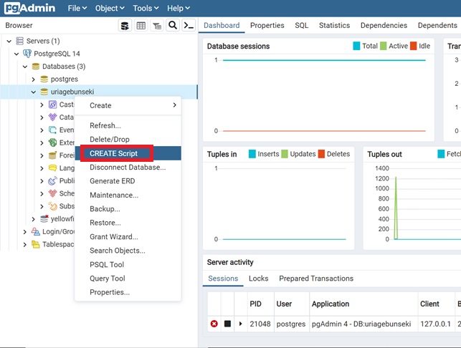Image resolution: width=461 pixels, height=348 pixels.
Task: Open the Object menu
Action: coord(110,8)
